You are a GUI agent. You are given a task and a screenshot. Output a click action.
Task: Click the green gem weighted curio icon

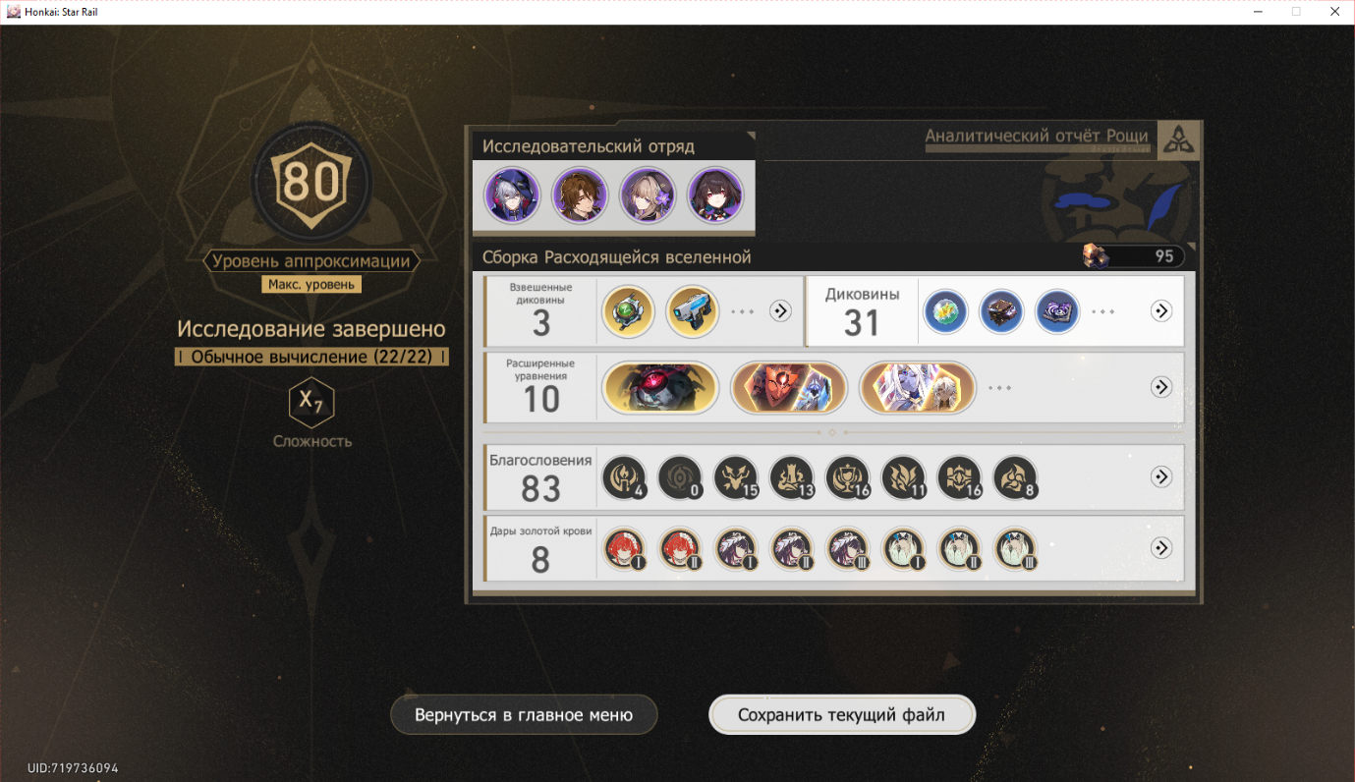click(628, 311)
